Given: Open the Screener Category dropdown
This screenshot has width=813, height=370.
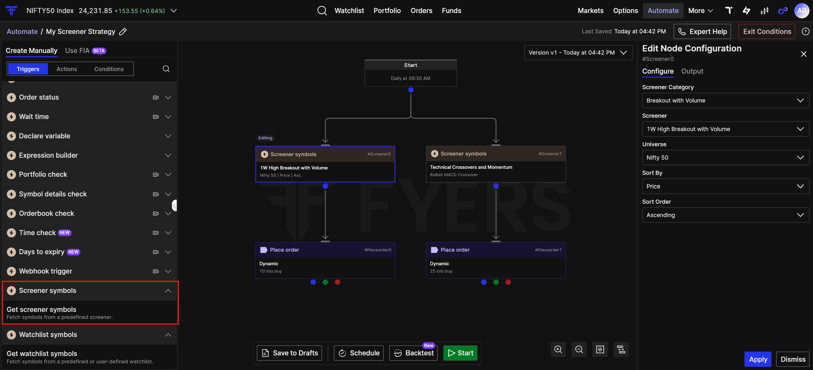Looking at the screenshot, I should (x=725, y=101).
